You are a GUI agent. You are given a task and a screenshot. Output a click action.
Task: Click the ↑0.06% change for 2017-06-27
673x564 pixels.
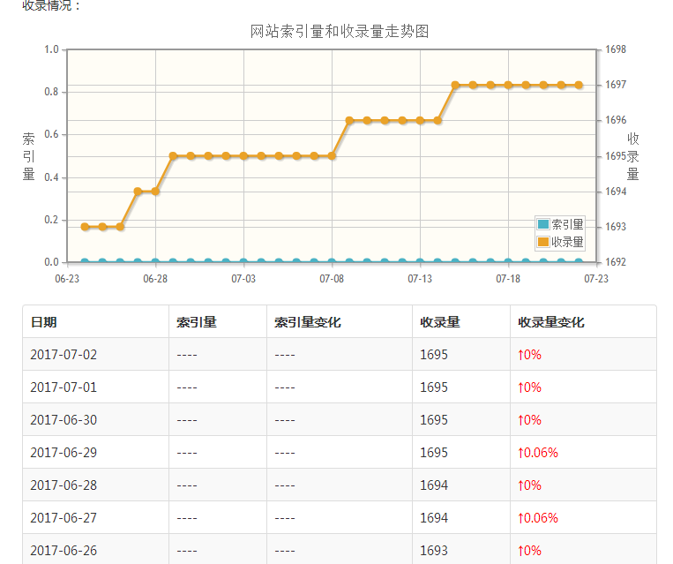(538, 517)
